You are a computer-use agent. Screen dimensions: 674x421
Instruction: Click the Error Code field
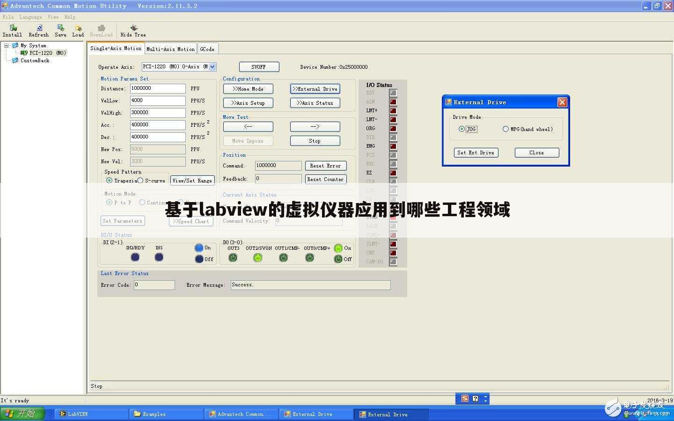(x=154, y=285)
